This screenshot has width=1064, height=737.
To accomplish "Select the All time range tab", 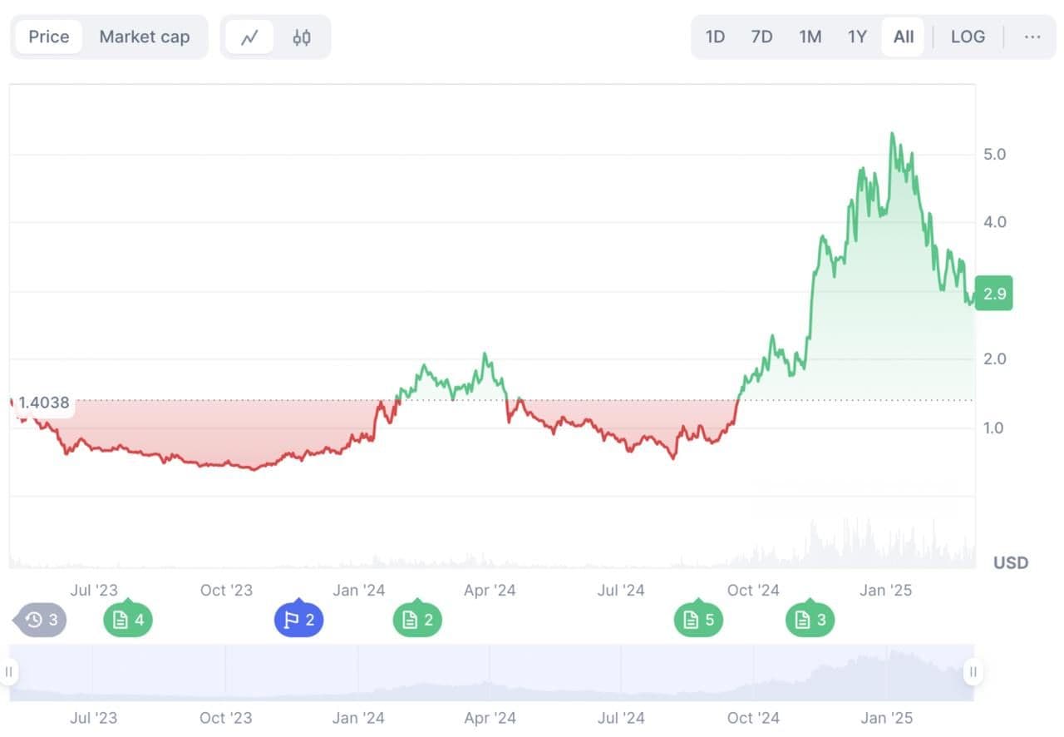I will pyautogui.click(x=903, y=37).
